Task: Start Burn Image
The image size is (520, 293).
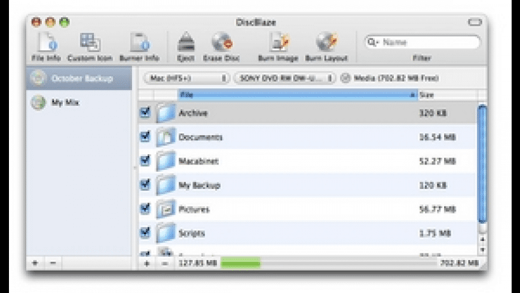Action: click(x=279, y=47)
